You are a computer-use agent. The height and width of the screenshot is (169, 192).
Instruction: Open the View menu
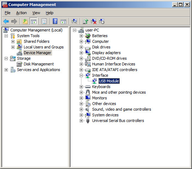36,13
